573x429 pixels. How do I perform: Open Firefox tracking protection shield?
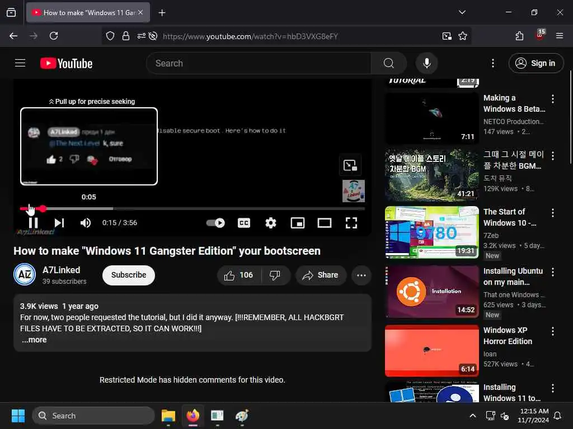click(x=110, y=36)
